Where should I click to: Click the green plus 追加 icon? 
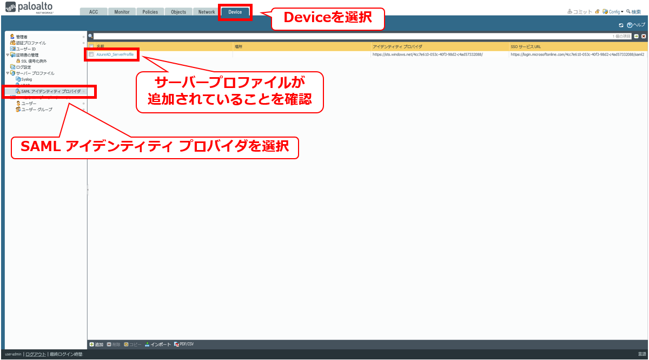pos(92,344)
